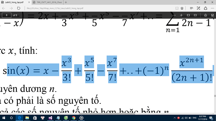Add page to favorites with star
The width and height of the screenshot is (216, 121).
182,8
